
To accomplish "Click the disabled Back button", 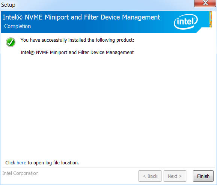I will point(150,176).
